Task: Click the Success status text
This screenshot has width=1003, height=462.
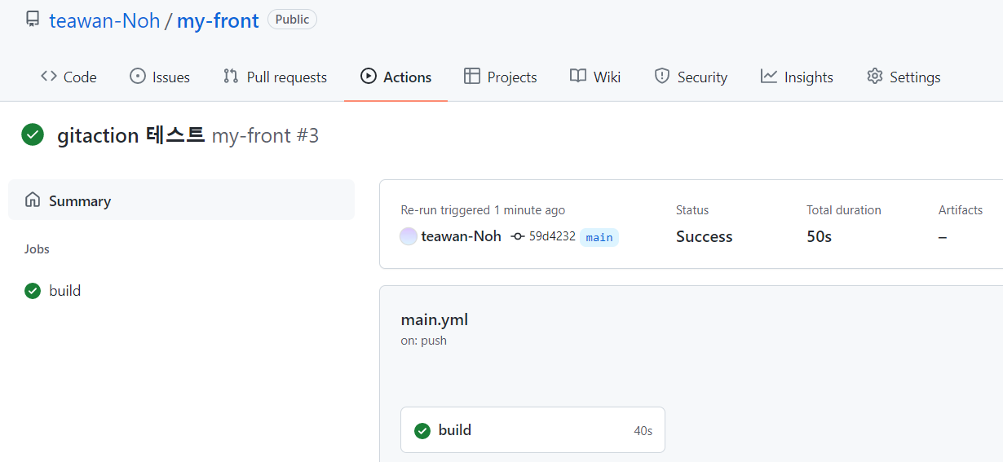Action: 704,236
